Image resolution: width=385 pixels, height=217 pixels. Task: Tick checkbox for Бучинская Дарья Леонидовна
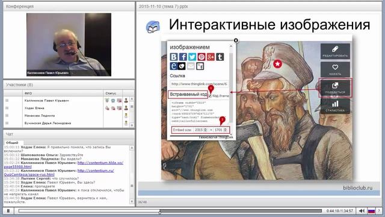[7, 123]
